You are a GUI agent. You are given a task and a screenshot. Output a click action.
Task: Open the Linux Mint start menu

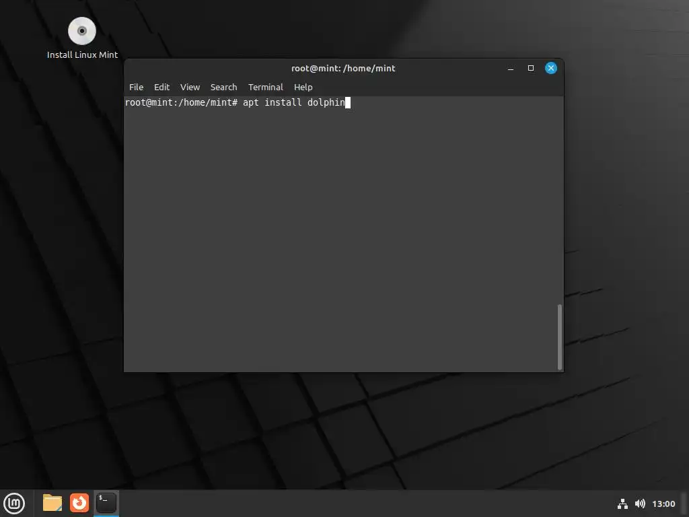[x=14, y=504]
